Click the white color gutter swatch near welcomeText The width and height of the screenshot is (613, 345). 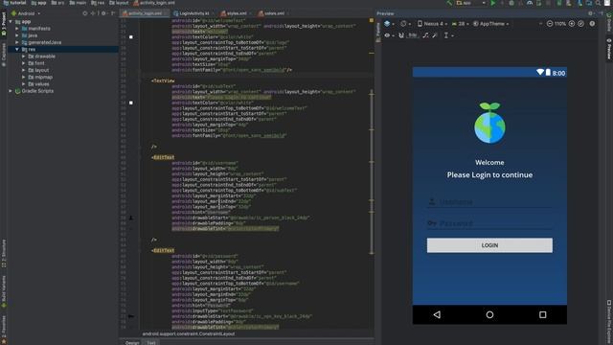tap(131, 36)
